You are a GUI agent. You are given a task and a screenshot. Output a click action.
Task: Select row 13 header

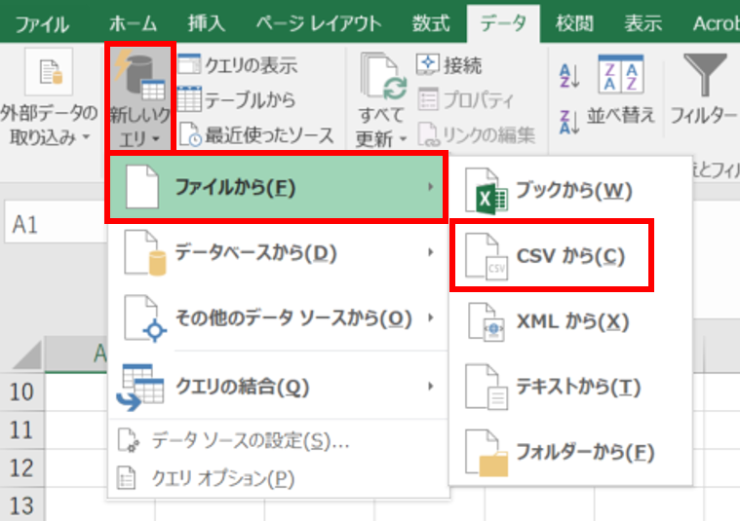click(22, 505)
